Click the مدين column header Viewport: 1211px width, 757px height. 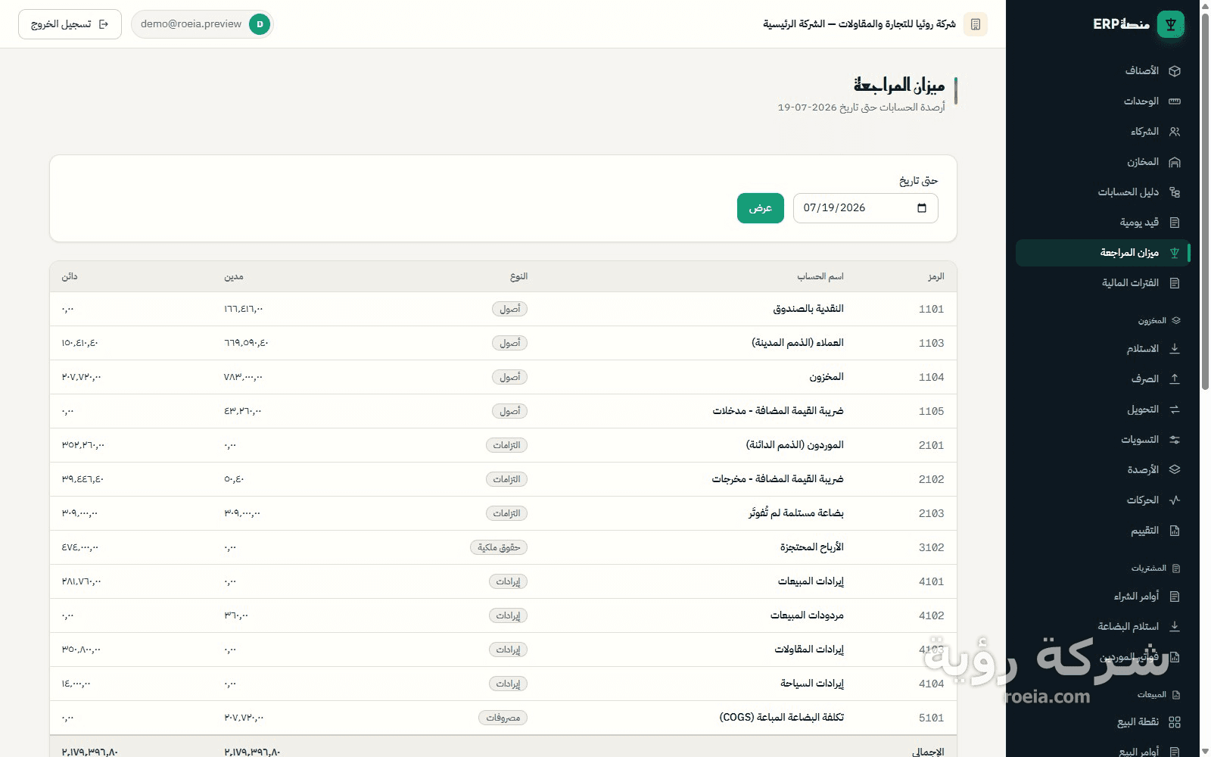234,277
